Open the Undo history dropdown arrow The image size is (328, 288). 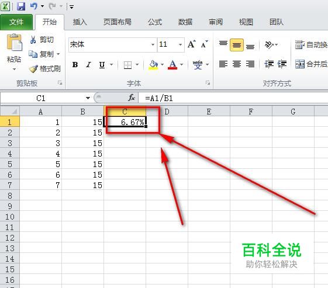point(43,6)
